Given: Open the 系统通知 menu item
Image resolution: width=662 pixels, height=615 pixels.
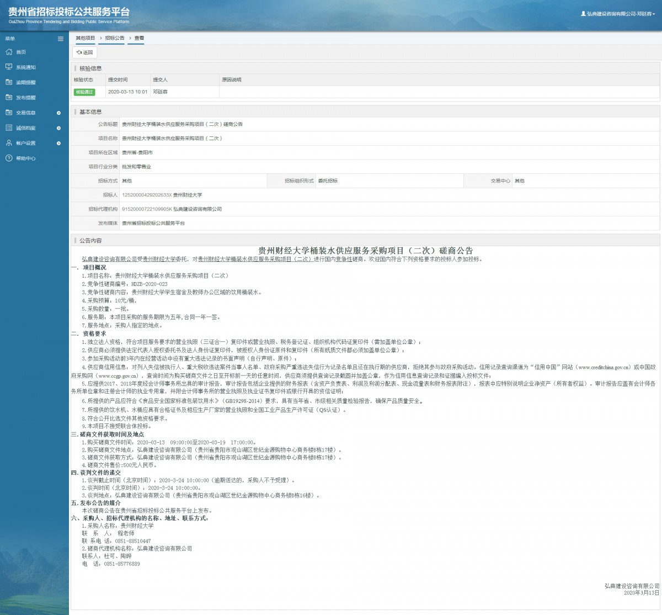Looking at the screenshot, I should [26, 67].
